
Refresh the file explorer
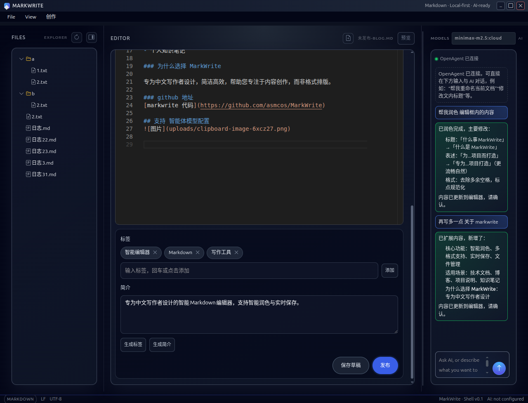[77, 38]
